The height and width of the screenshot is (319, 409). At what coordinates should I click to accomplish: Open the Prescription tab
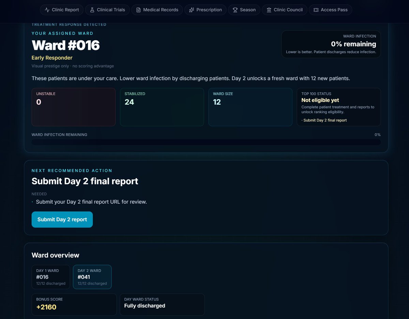[205, 10]
